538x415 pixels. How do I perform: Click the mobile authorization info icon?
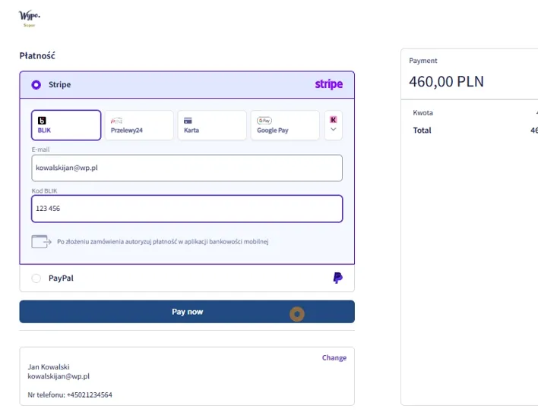point(40,242)
